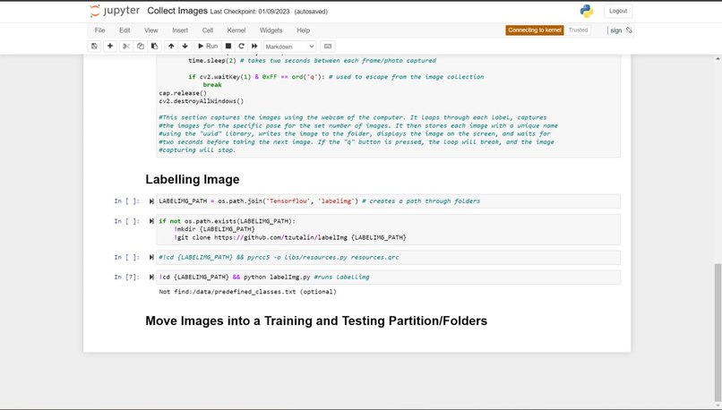The height and width of the screenshot is (410, 722).
Task: Click the sign refresh icon
Action: [629, 30]
